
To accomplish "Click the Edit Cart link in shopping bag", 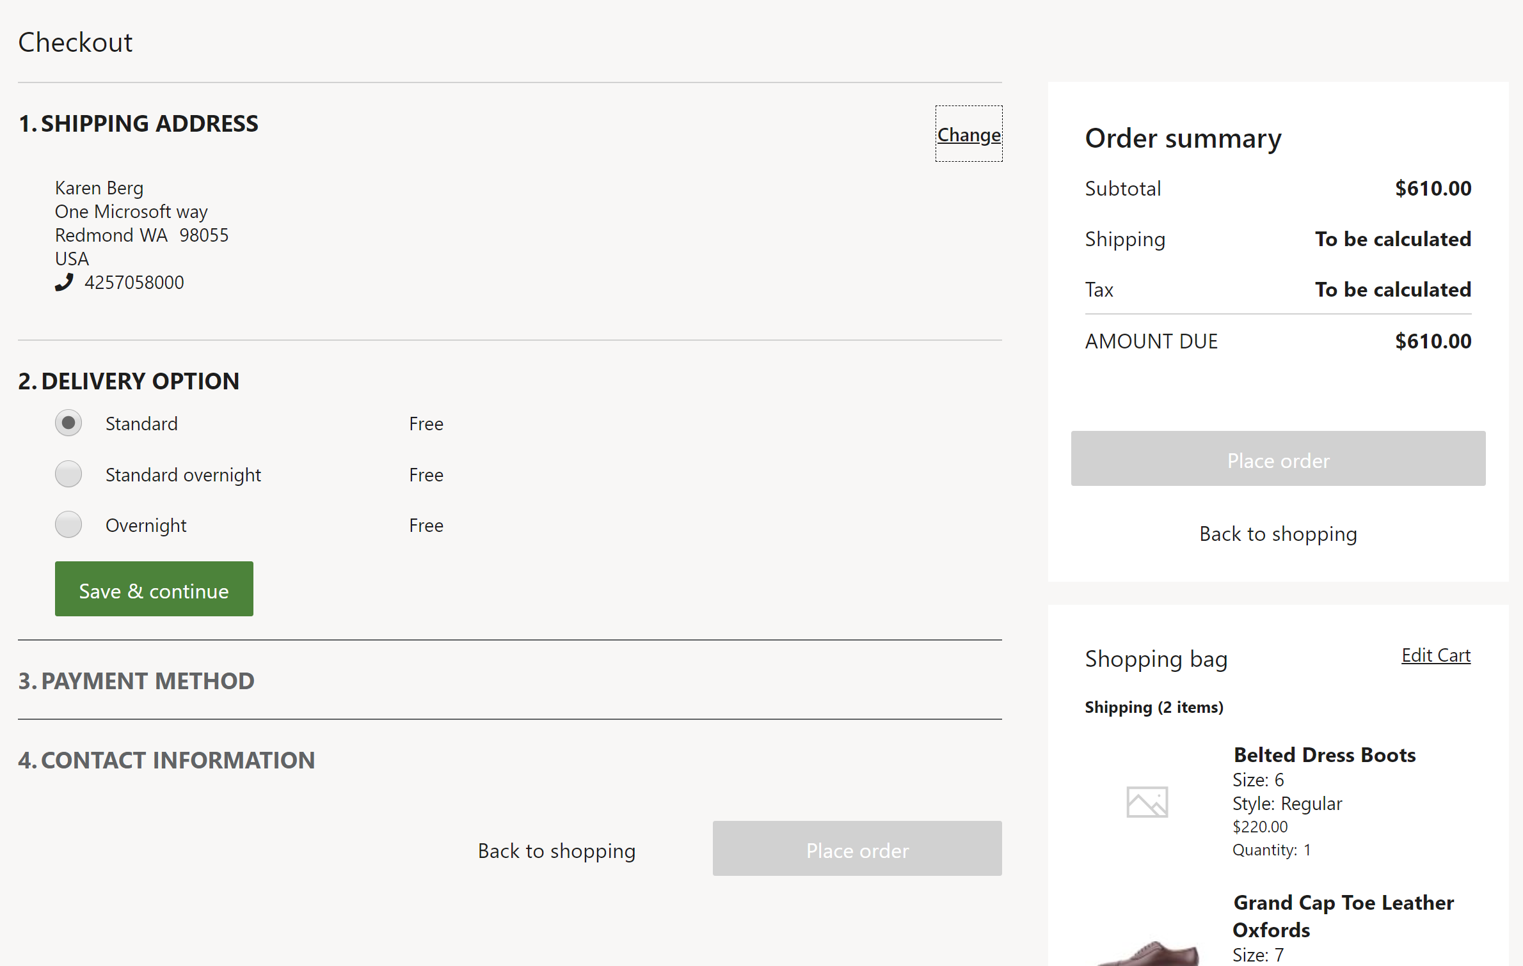I will (1437, 655).
